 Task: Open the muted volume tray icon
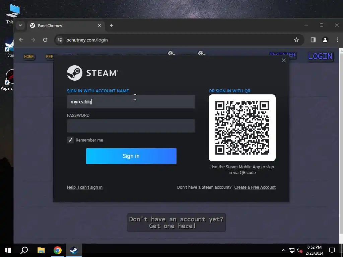(300, 250)
